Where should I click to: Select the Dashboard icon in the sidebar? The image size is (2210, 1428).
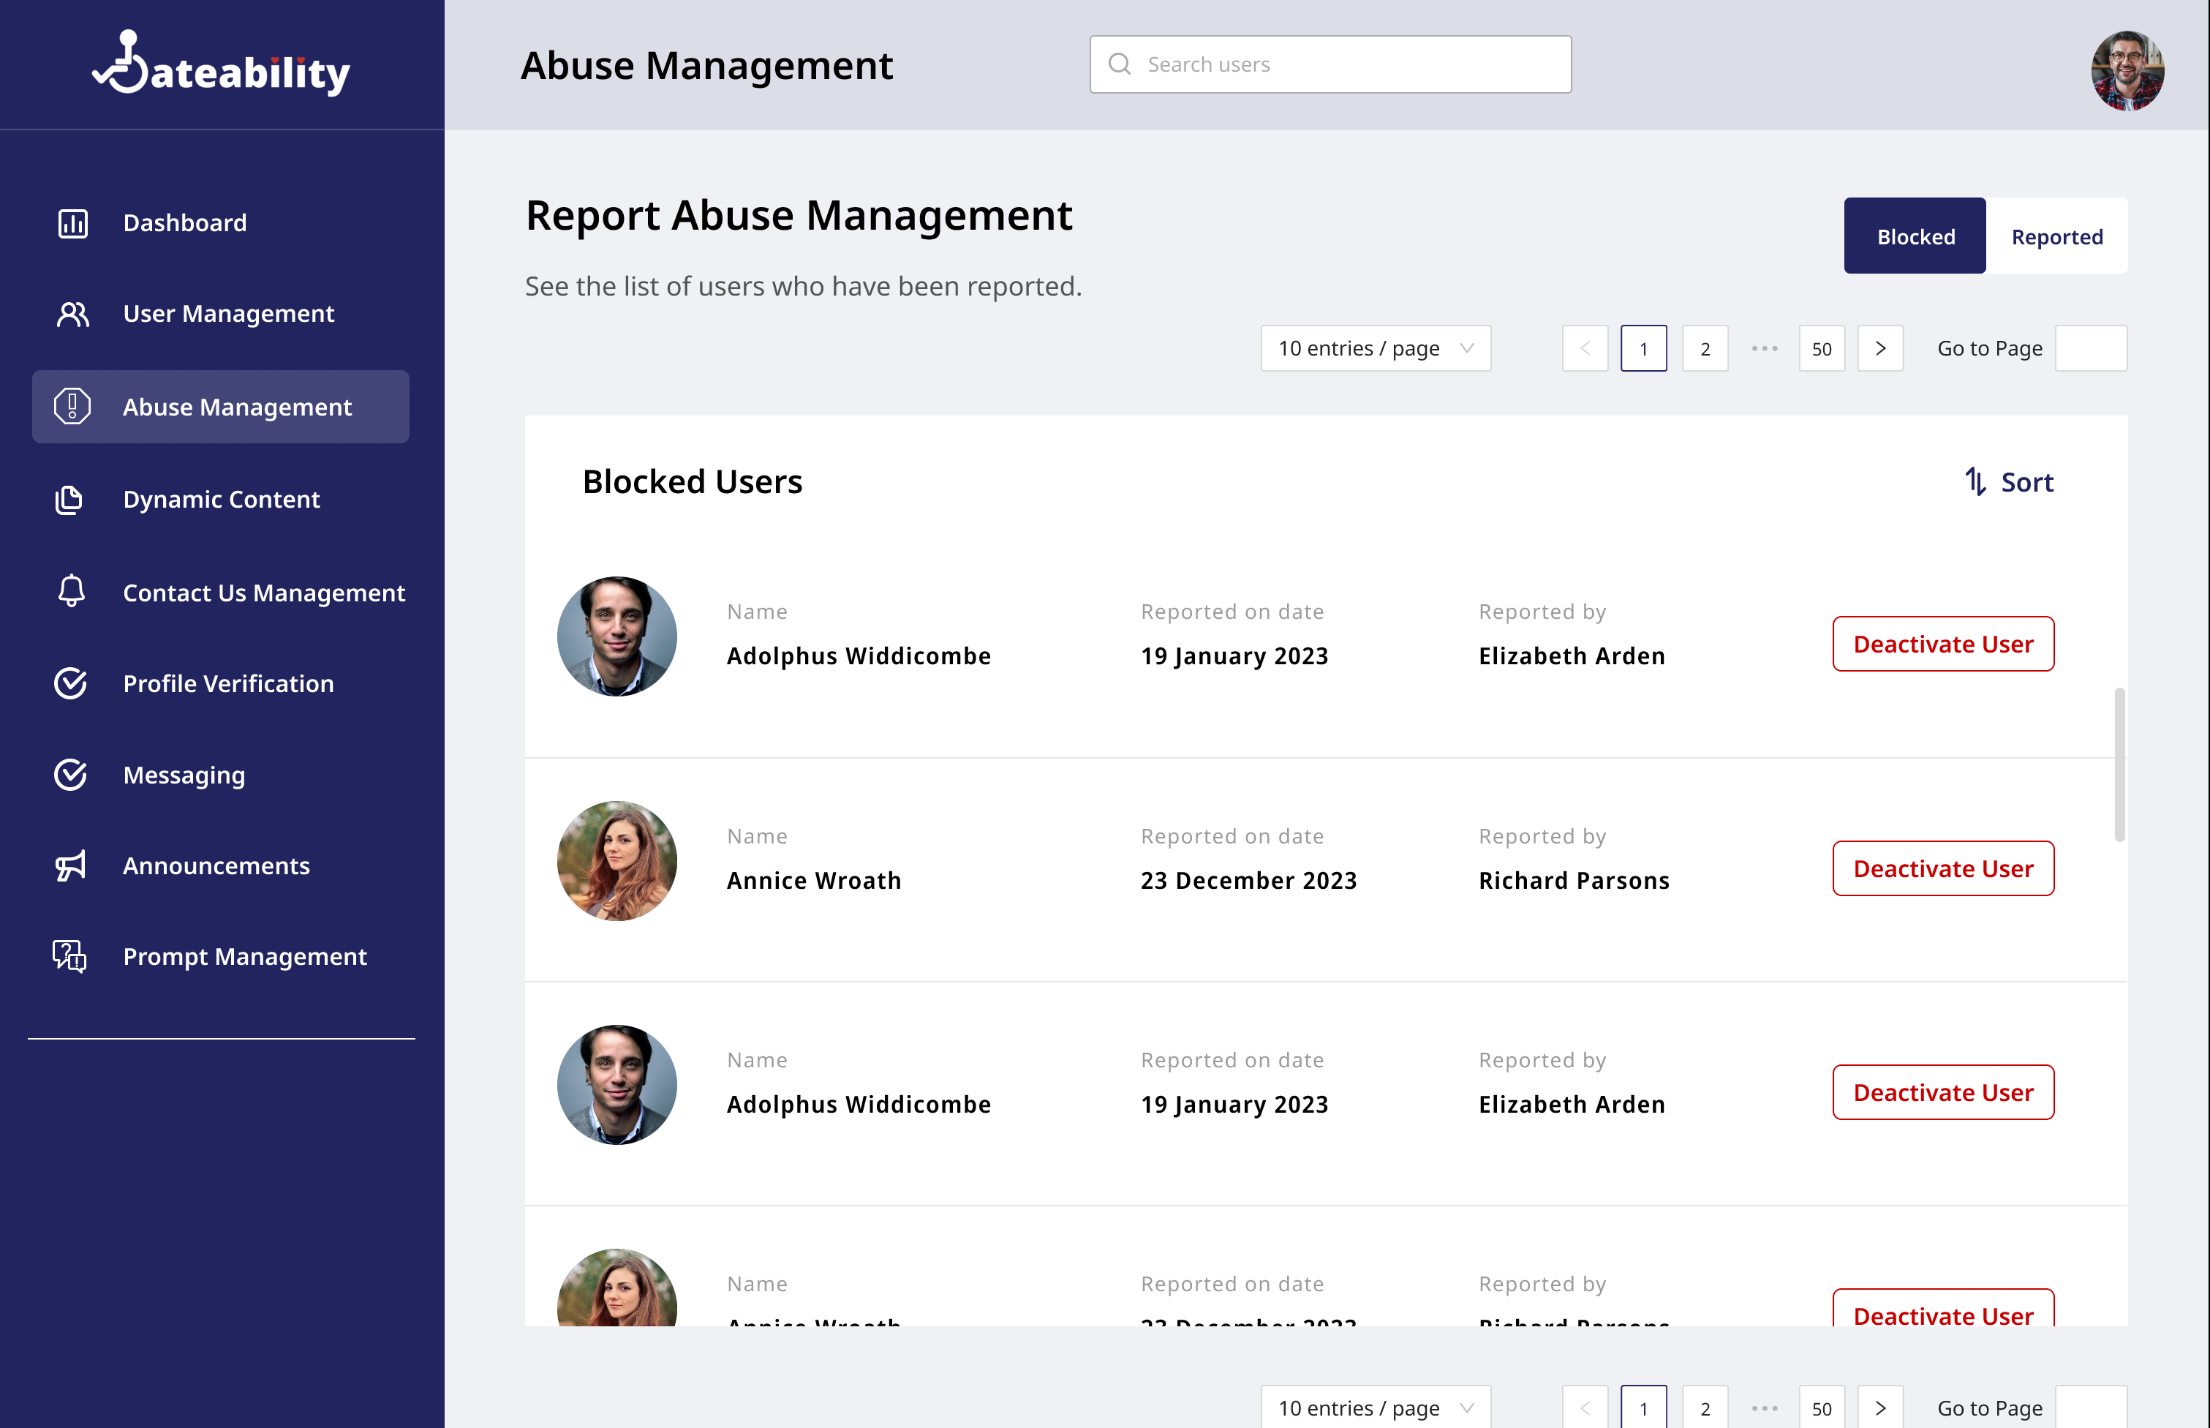pyautogui.click(x=72, y=222)
